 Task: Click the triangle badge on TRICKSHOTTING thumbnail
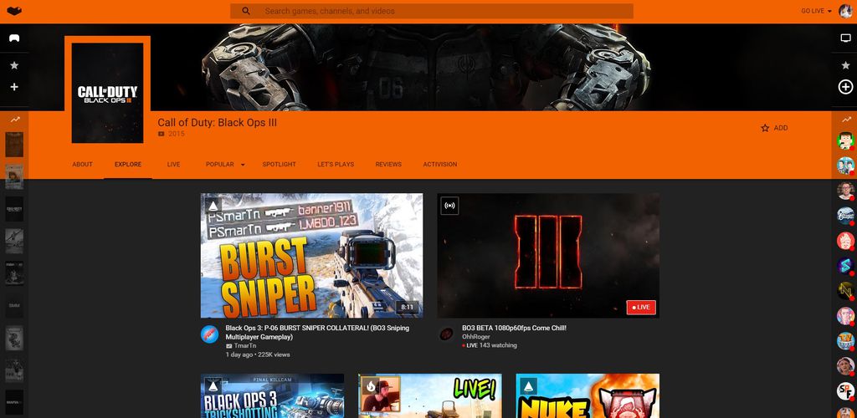click(213, 386)
